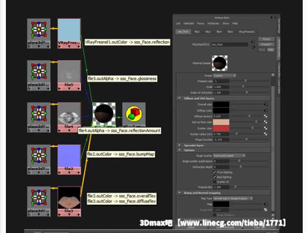This screenshot has height=233, width=307.
Task: Open the Show menu
Action: point(226,24)
